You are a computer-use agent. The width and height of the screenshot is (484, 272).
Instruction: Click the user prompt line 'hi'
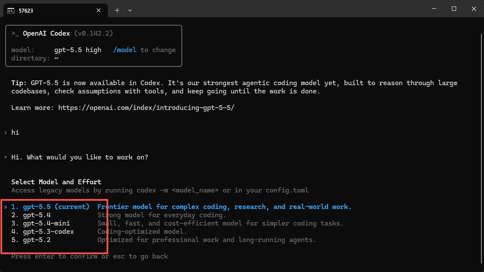15,132
